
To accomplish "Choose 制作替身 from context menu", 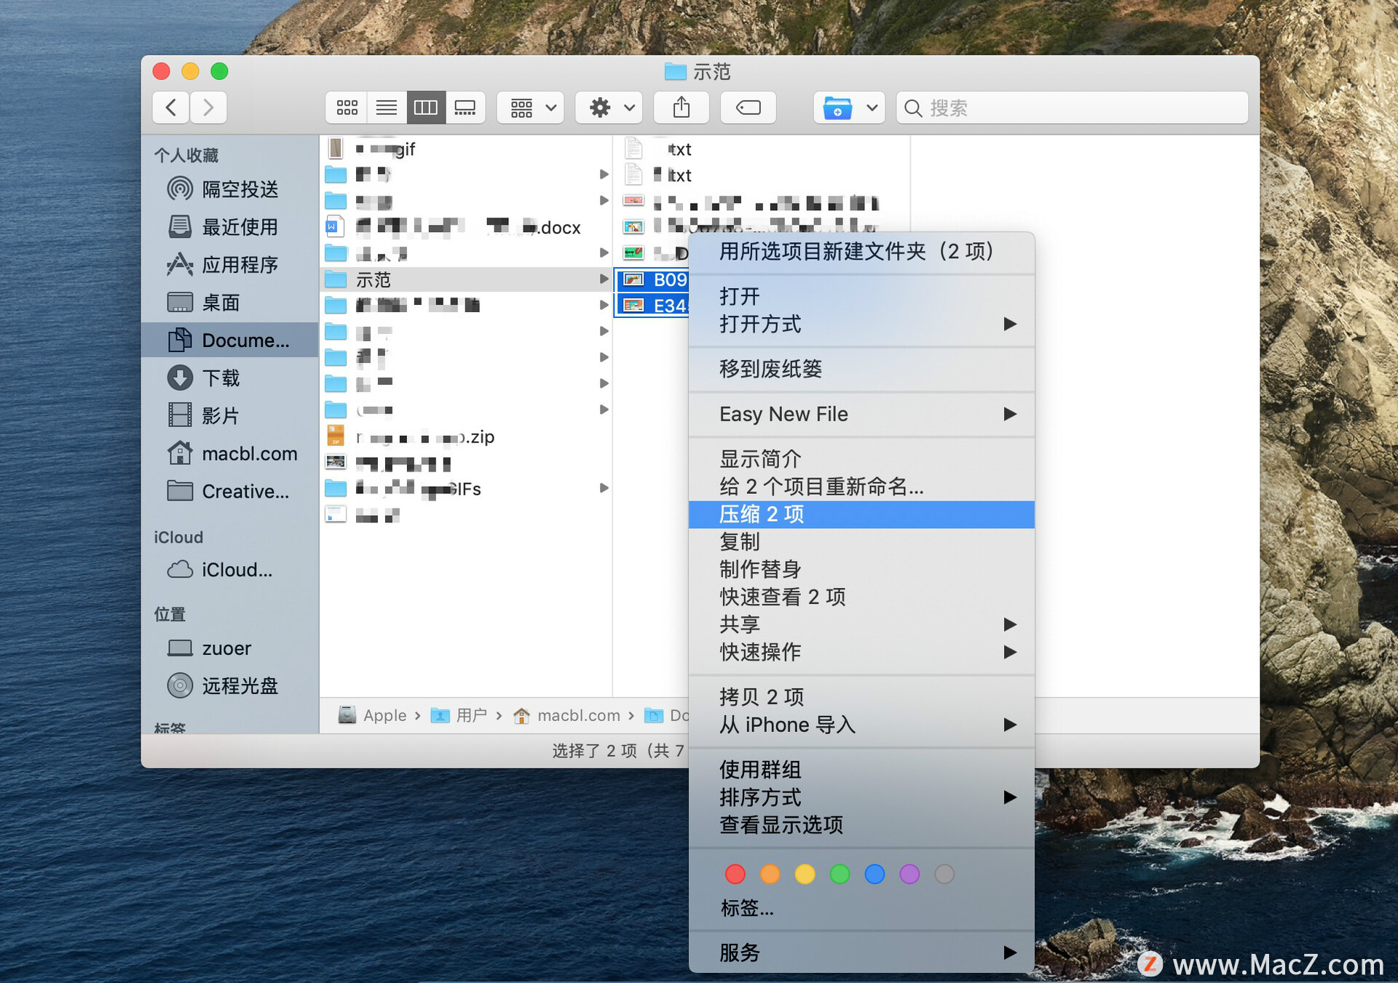I will [x=861, y=570].
